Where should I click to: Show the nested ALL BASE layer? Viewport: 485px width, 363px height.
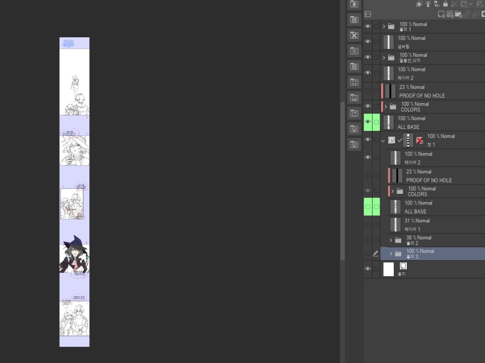click(368, 206)
